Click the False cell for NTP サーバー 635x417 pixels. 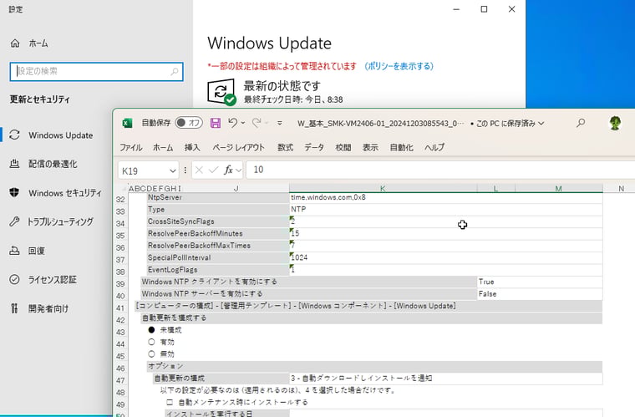point(540,294)
